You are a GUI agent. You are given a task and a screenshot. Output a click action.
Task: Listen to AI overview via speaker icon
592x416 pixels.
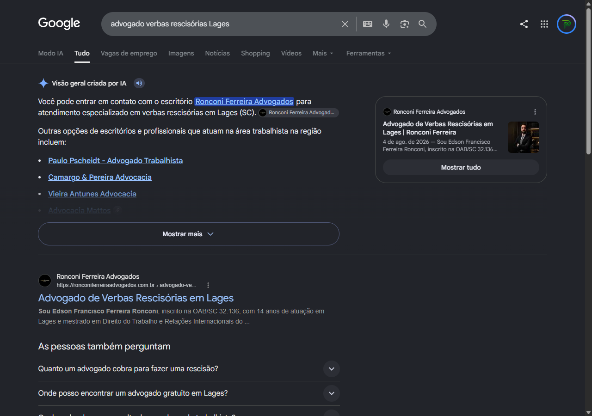click(x=139, y=83)
